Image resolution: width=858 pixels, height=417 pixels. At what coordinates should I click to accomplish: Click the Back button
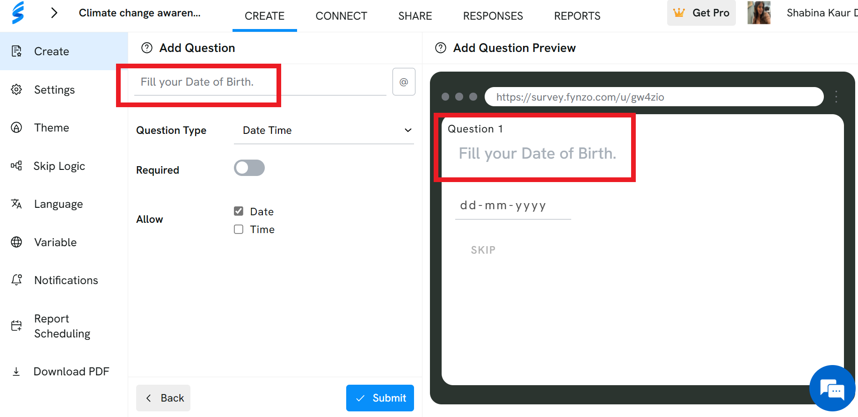click(x=163, y=398)
